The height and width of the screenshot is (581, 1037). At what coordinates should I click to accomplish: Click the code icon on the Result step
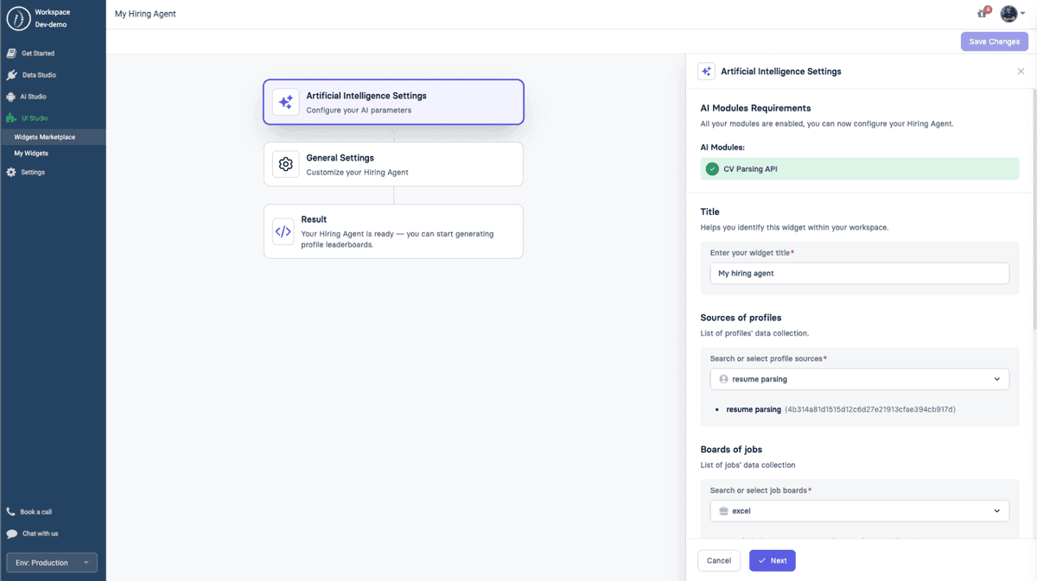point(285,231)
